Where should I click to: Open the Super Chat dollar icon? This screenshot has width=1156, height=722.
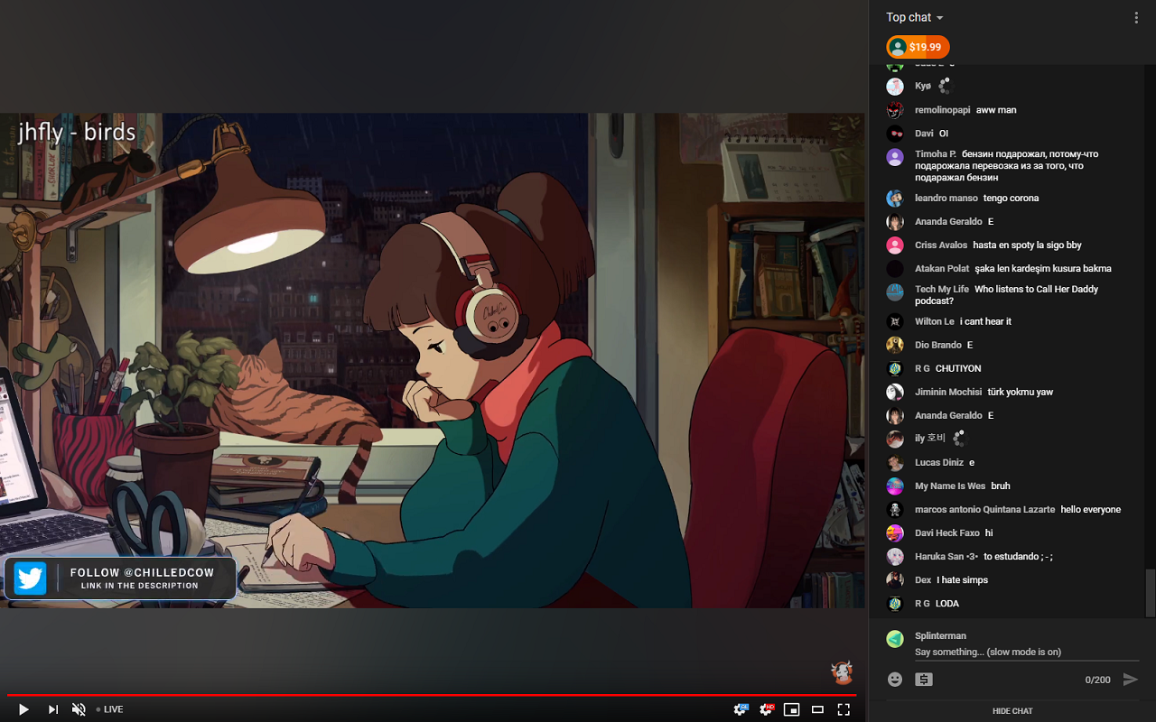click(x=924, y=680)
